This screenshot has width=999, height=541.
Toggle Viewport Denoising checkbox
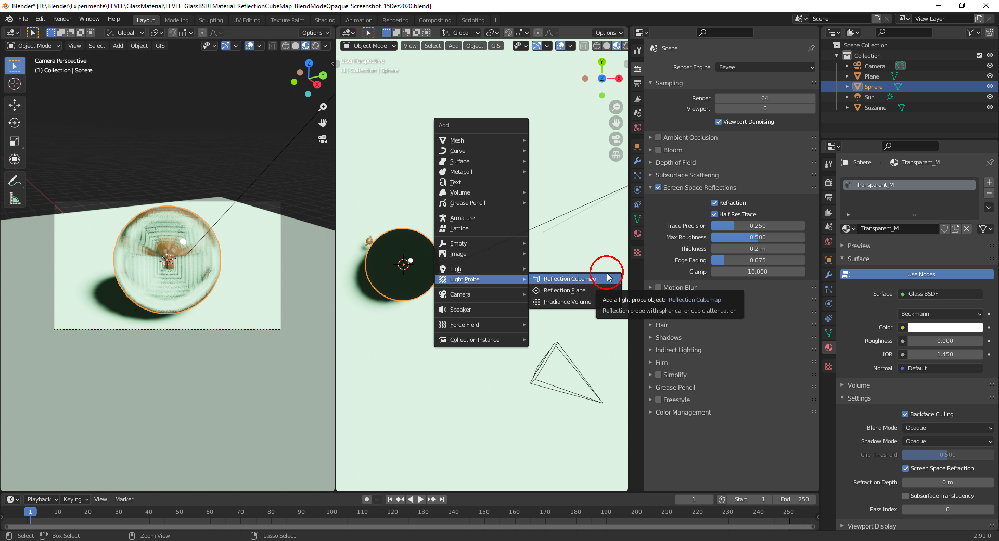[x=719, y=122]
